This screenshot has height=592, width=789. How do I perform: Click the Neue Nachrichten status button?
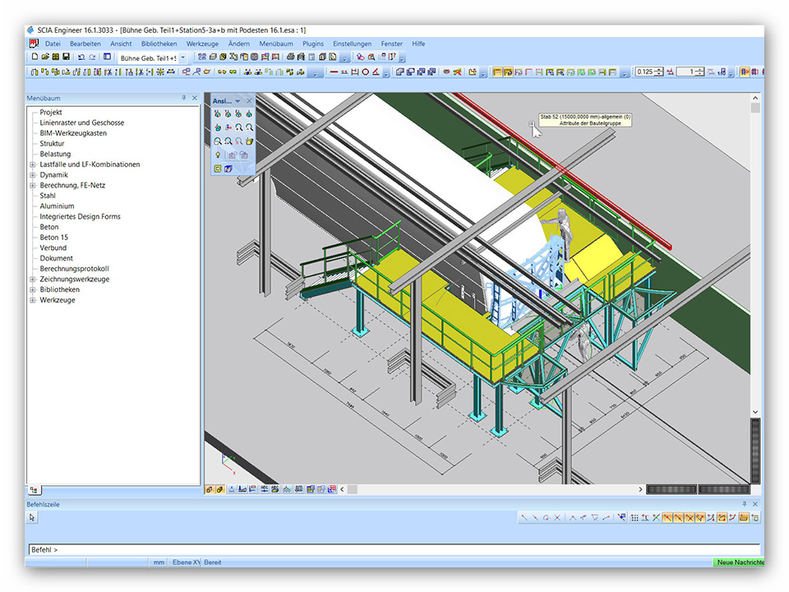point(737,562)
